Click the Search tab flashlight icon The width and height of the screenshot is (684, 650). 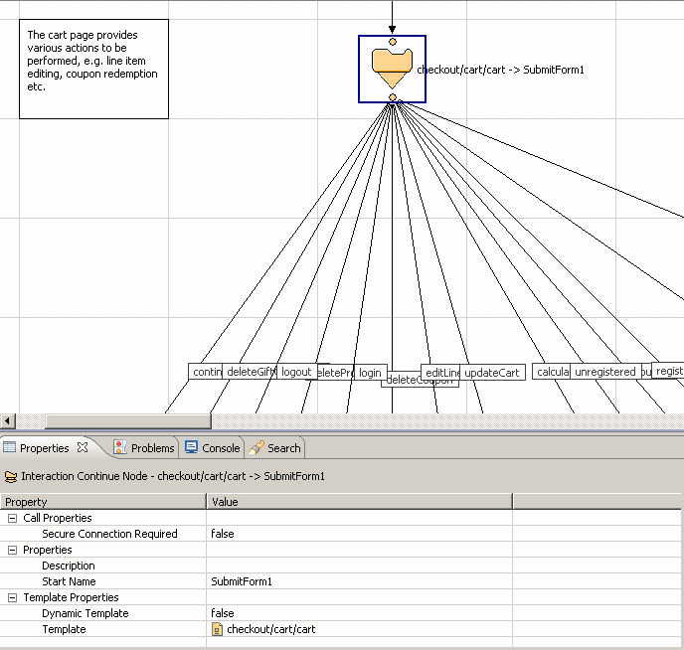click(256, 447)
